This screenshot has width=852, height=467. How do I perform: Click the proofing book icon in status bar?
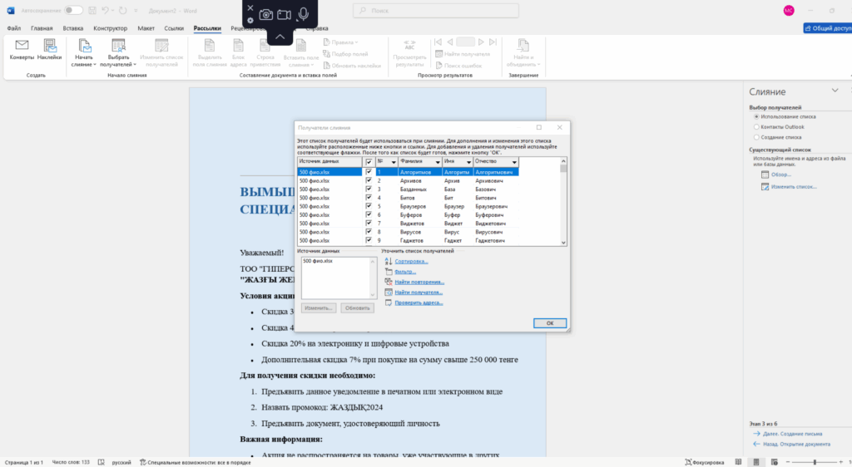pyautogui.click(x=101, y=462)
